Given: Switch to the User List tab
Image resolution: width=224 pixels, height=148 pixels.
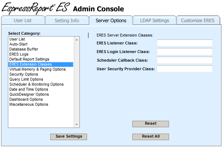Looking at the screenshot, I should (x=23, y=20).
